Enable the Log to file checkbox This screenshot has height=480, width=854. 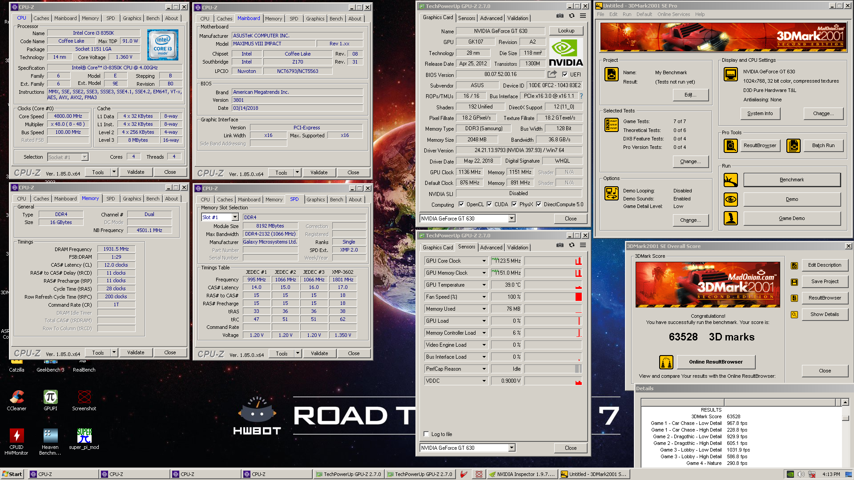point(426,434)
